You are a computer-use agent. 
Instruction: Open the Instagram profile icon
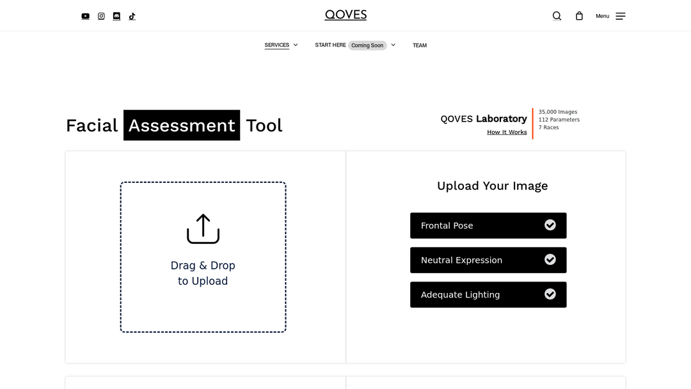tap(101, 16)
